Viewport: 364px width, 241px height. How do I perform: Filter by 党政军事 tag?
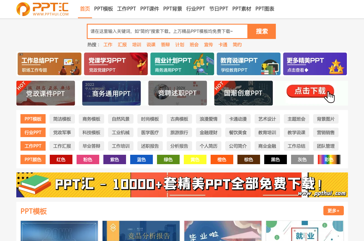[x=62, y=132]
